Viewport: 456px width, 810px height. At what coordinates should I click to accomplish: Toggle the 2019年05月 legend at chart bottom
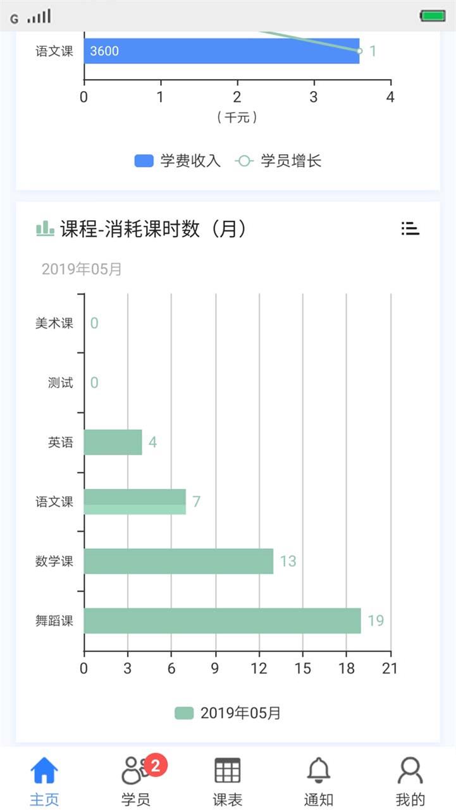[228, 713]
